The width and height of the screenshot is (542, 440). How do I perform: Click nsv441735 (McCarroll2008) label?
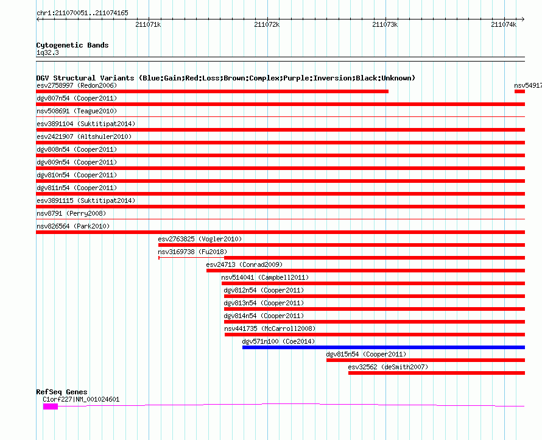[270, 328]
